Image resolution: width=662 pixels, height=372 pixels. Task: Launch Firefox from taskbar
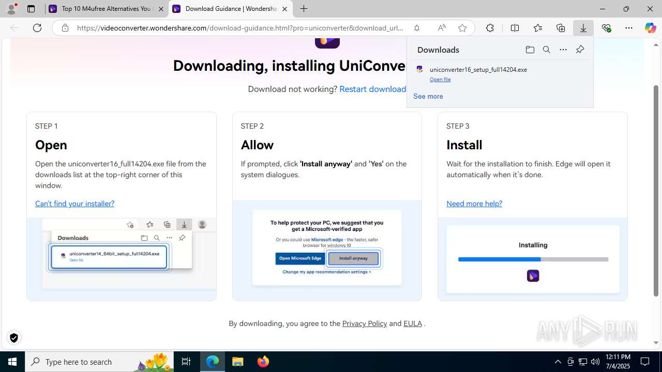pos(263,362)
